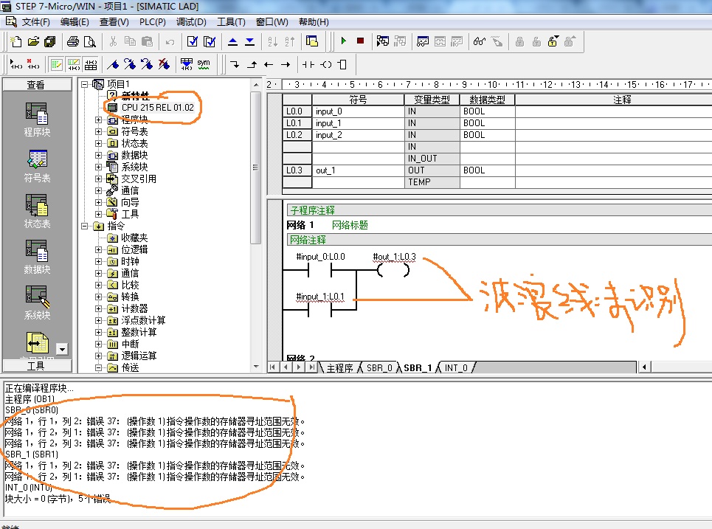Stop PLC with red square icon

pos(361,41)
